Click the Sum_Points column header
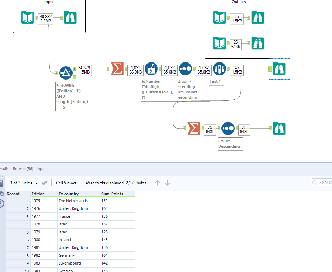 (118, 194)
